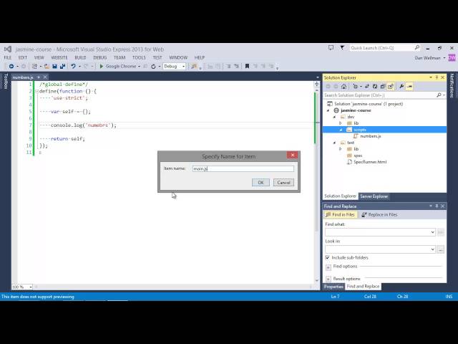Expand Result options section
This screenshot has height=344, width=458.
pos(328,279)
